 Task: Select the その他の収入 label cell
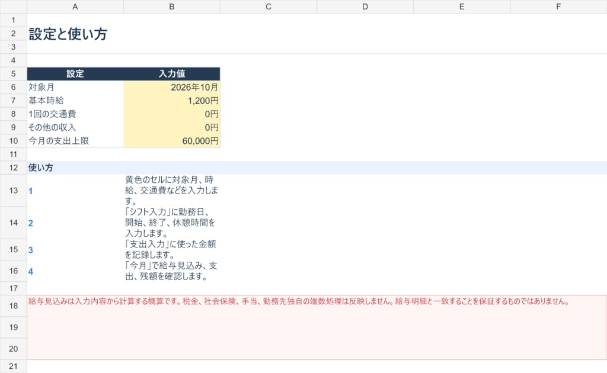click(x=75, y=127)
